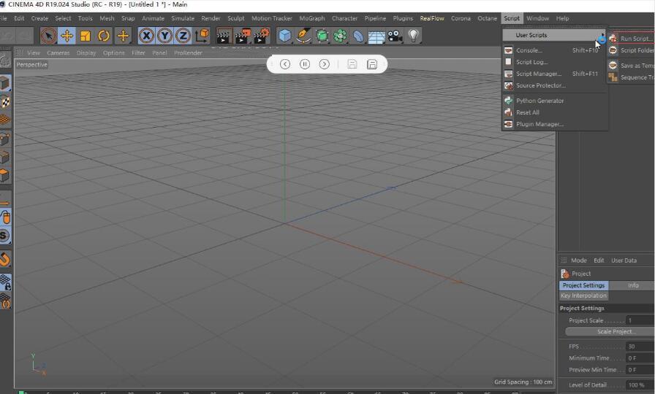Open the Octane menu
Image resolution: width=655 pixels, height=394 pixels.
click(487, 18)
